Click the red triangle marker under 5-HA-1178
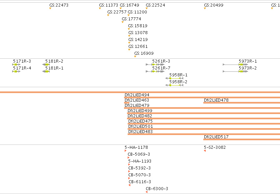 point(126,151)
